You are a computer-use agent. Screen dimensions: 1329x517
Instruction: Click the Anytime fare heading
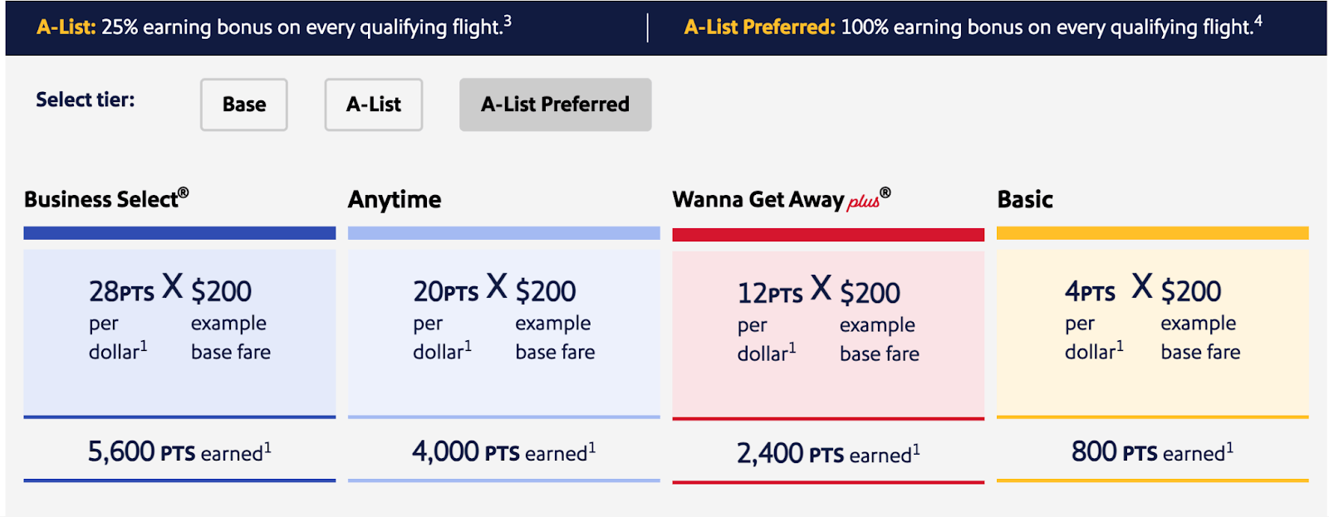pyautogui.click(x=395, y=200)
